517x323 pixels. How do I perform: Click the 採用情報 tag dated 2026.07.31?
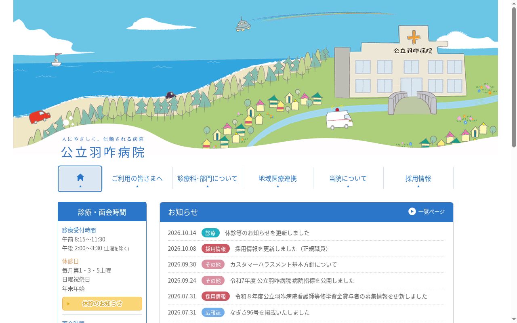click(x=216, y=296)
